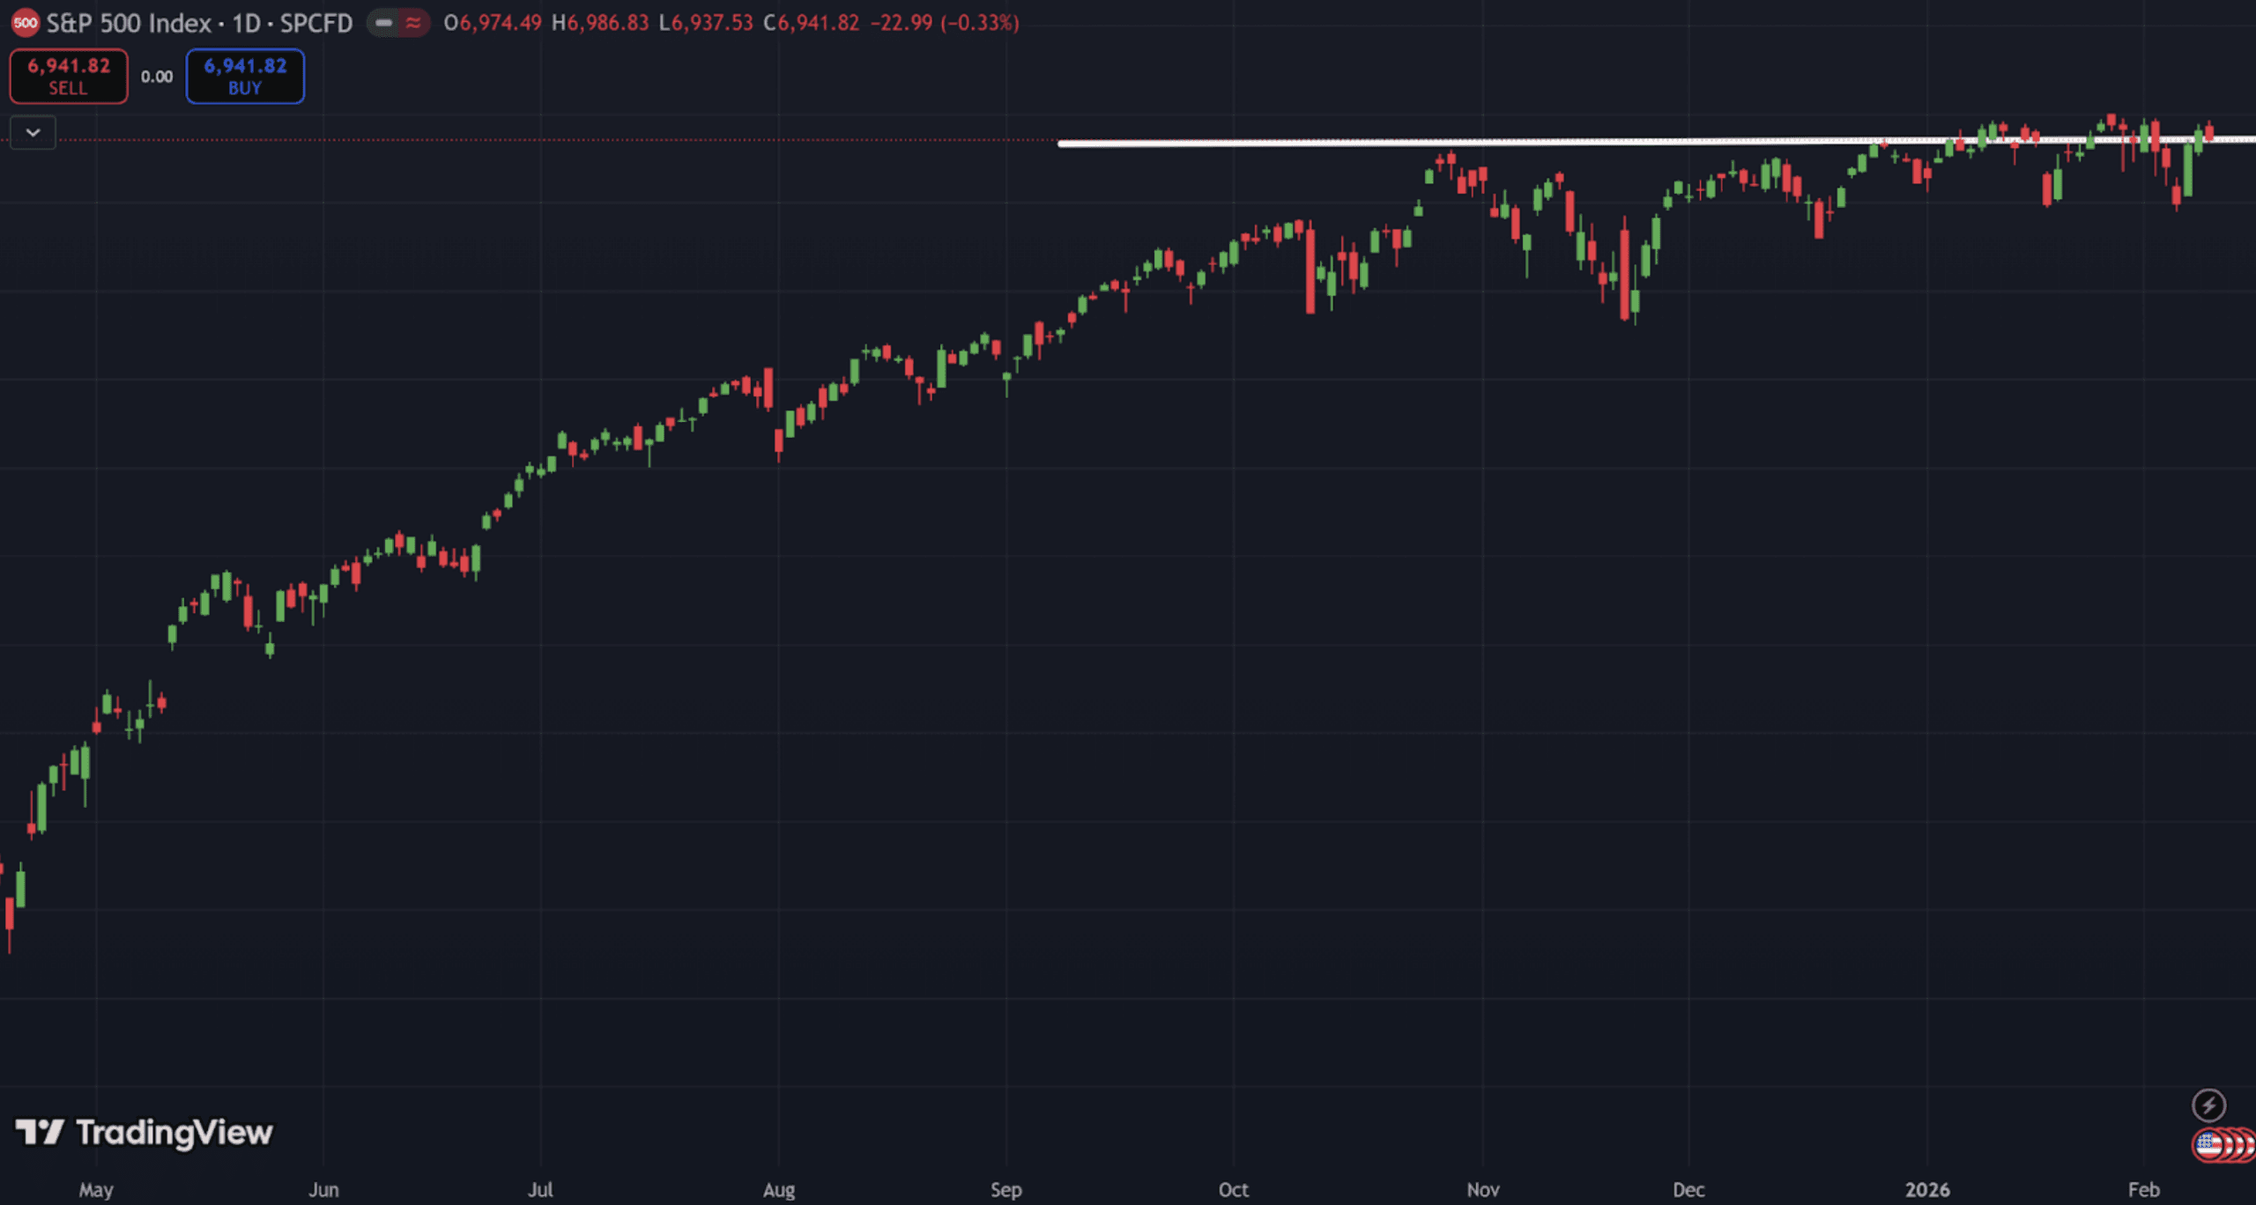This screenshot has height=1205, width=2256.
Task: Open the US flag economic event marker
Action: coord(2207,1145)
